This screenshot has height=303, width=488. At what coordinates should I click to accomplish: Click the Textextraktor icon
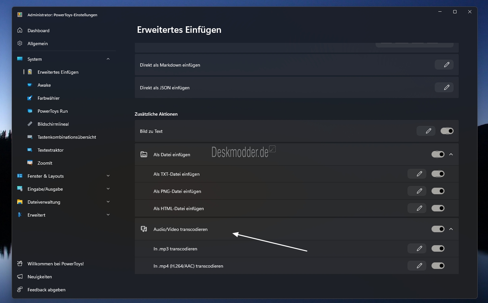30,150
